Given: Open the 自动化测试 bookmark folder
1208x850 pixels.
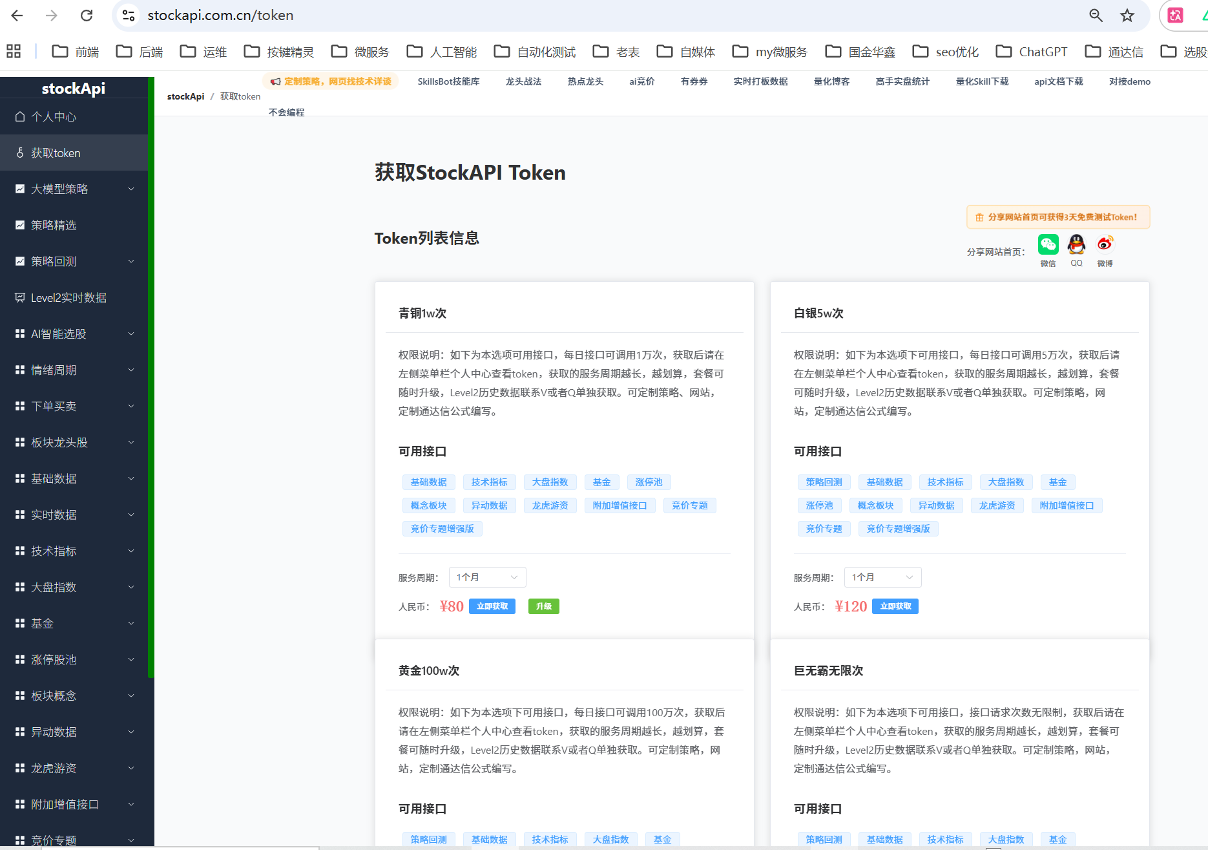Looking at the screenshot, I should (535, 52).
